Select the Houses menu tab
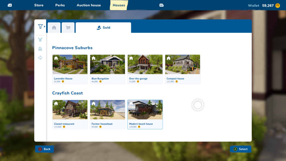 coord(119,5)
